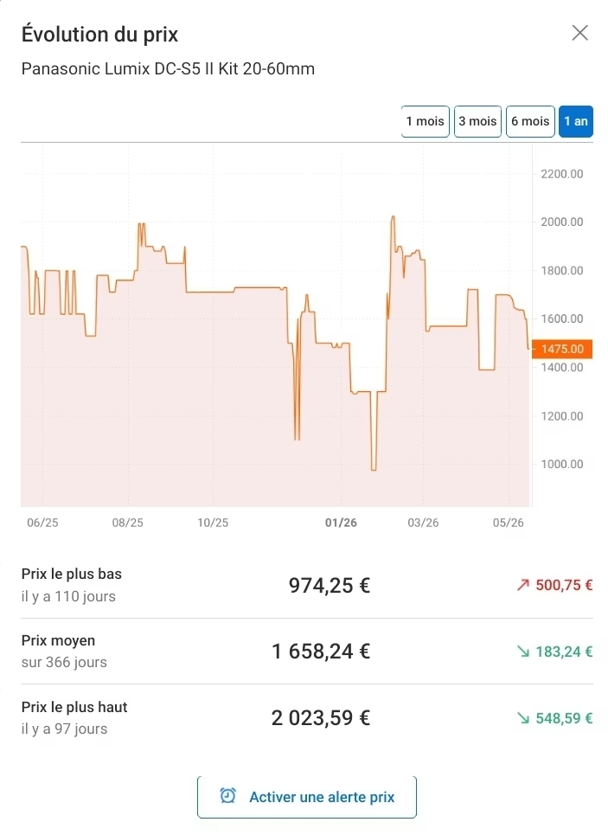The width and height of the screenshot is (608, 835).
Task: Click the lowest price value 974,25 €
Action: click(x=329, y=585)
